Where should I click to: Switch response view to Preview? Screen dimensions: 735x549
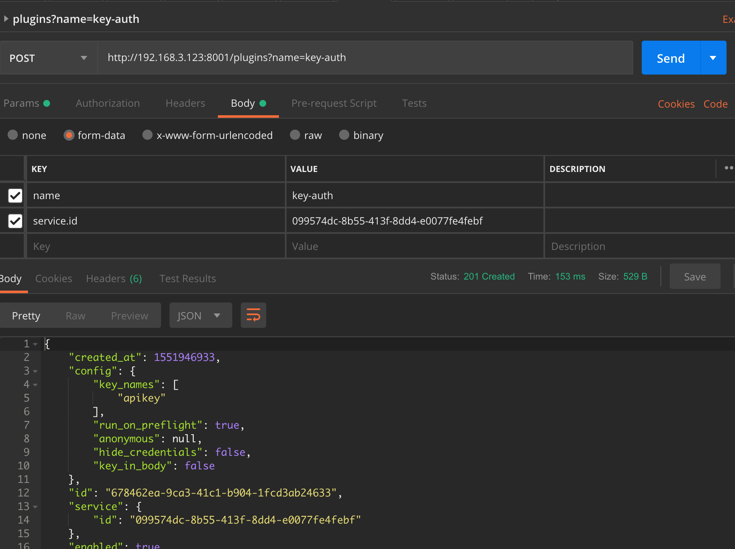point(129,316)
